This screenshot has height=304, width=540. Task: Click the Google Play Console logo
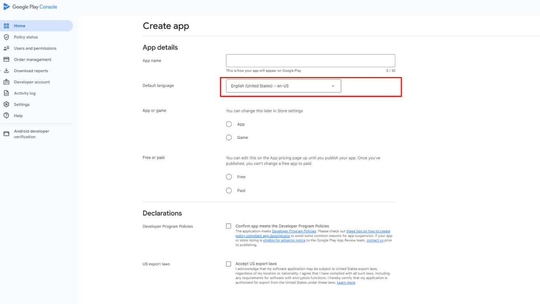7,7
